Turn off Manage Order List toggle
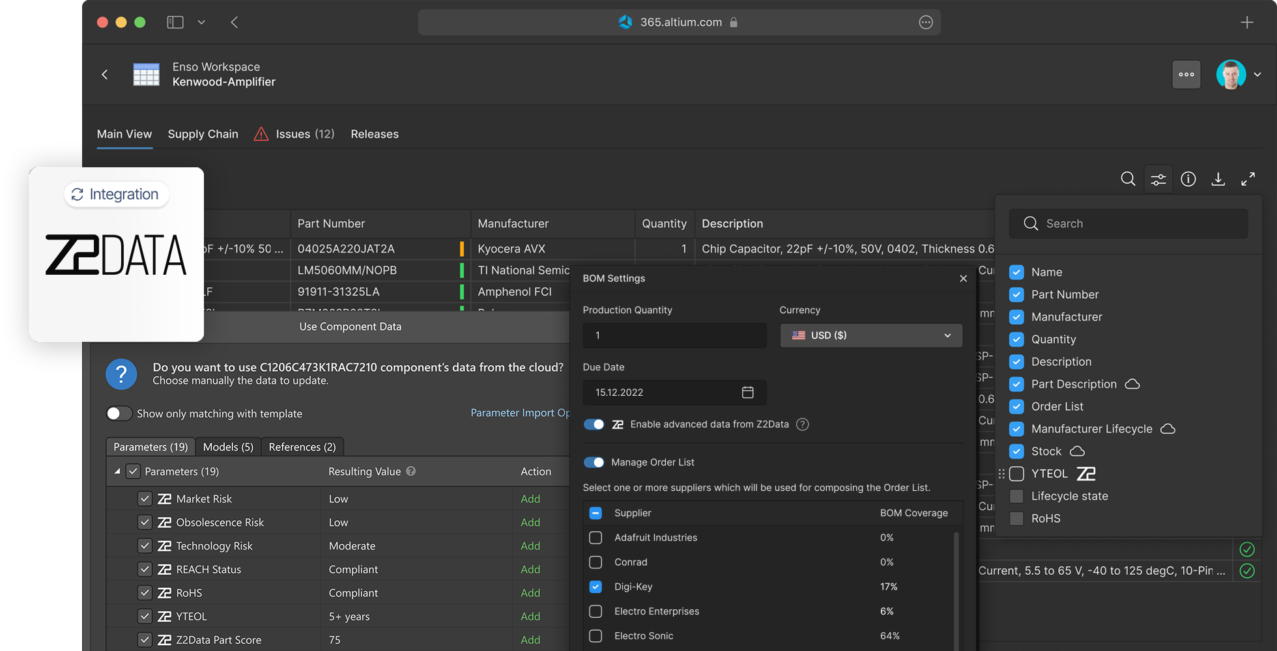This screenshot has height=651, width=1277. click(594, 462)
